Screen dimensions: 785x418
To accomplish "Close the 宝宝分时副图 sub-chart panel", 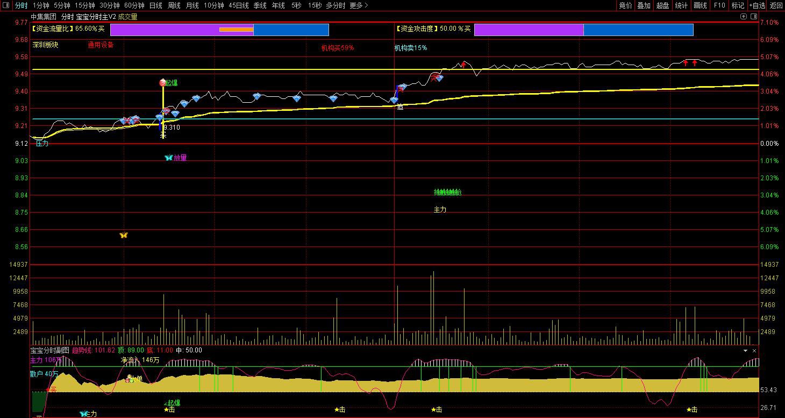I will pos(754,351).
